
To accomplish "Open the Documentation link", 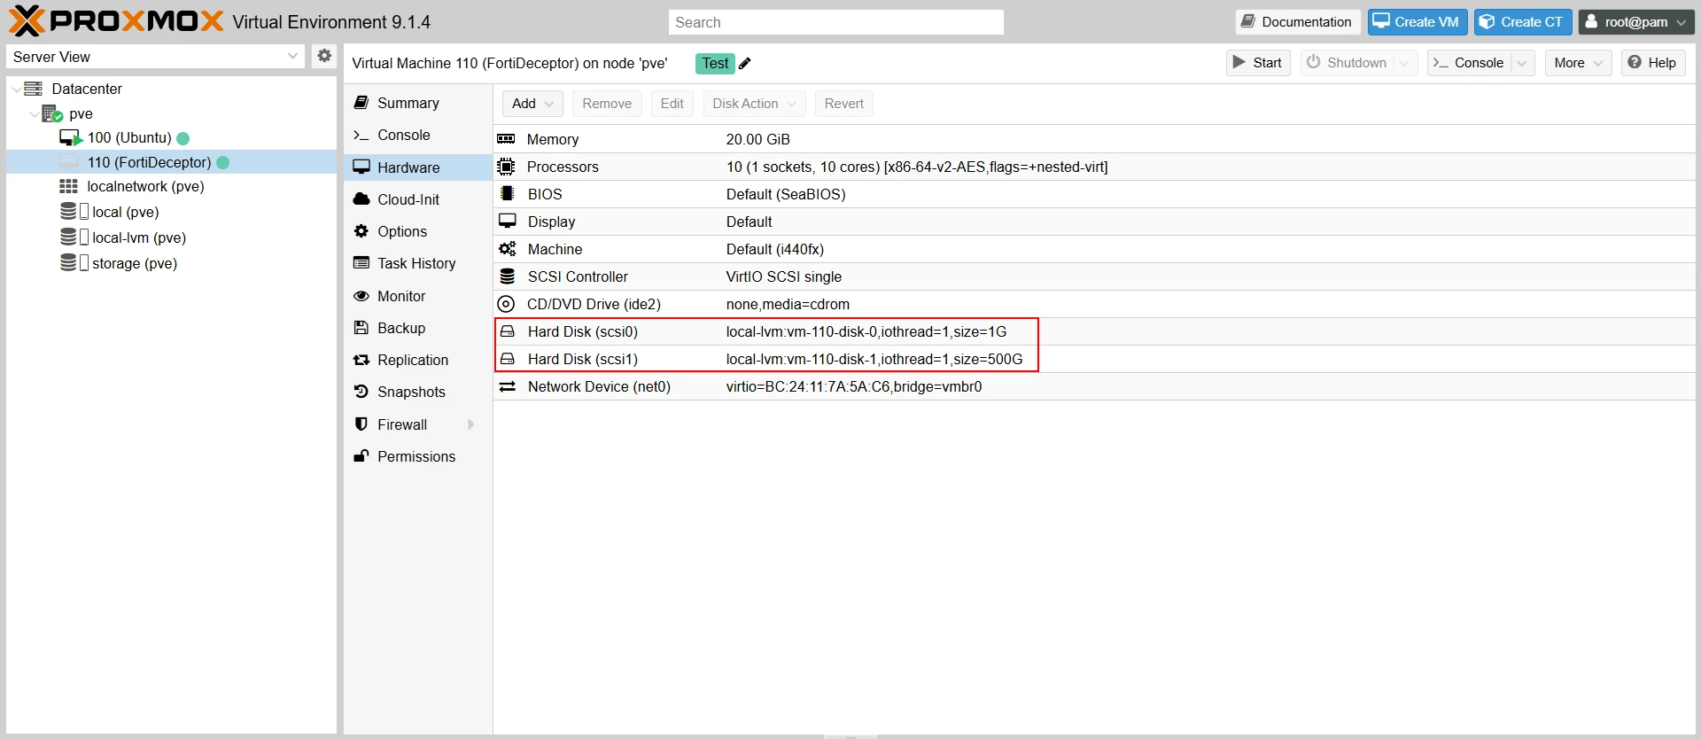I will click(1298, 22).
